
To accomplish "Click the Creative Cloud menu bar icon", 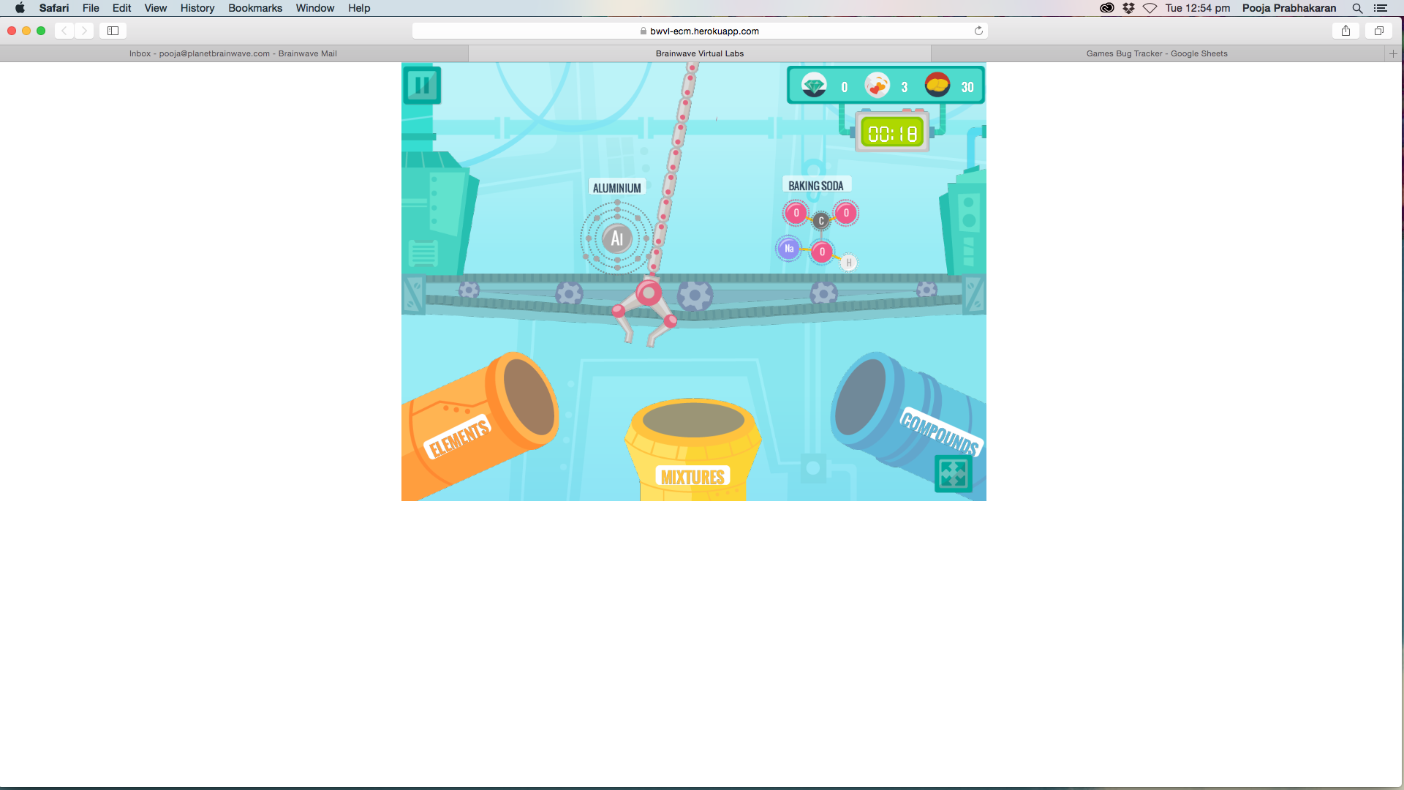I will 1107,8.
